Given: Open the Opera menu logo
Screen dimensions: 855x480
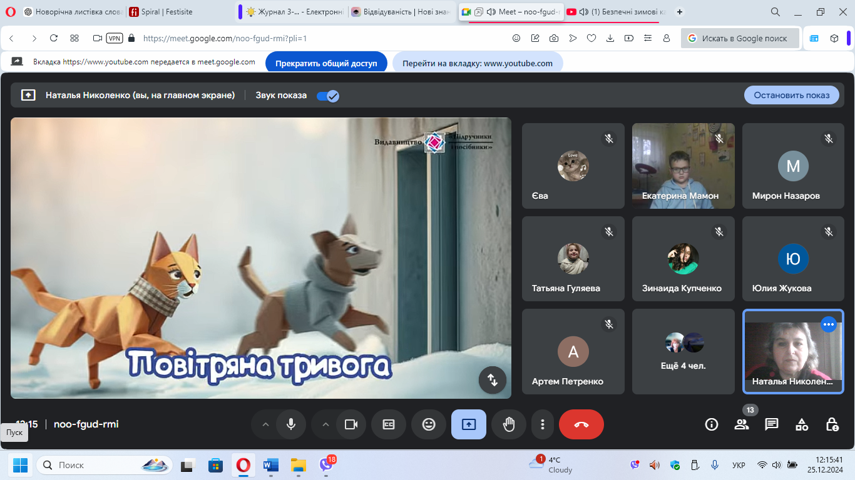Looking at the screenshot, I should click(x=10, y=12).
